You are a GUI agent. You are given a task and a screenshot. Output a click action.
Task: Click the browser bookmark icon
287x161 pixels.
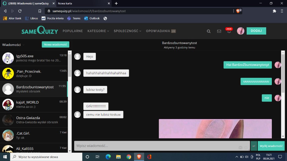40,11
